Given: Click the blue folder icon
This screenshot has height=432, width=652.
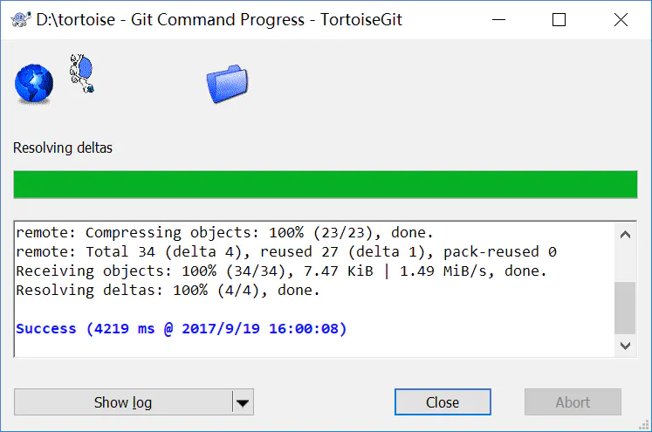Looking at the screenshot, I should click(227, 84).
